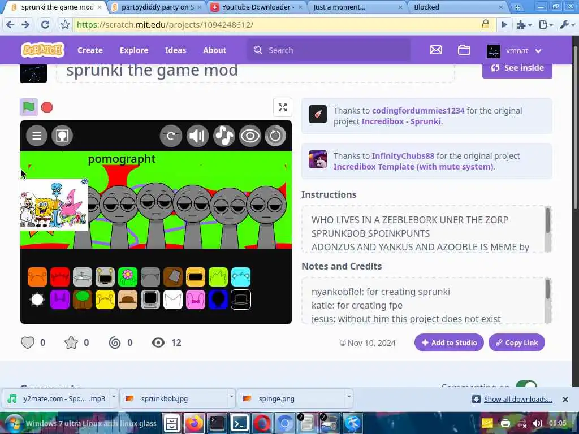Select the silver gray dish character icon
579x434 pixels.
pos(83,277)
